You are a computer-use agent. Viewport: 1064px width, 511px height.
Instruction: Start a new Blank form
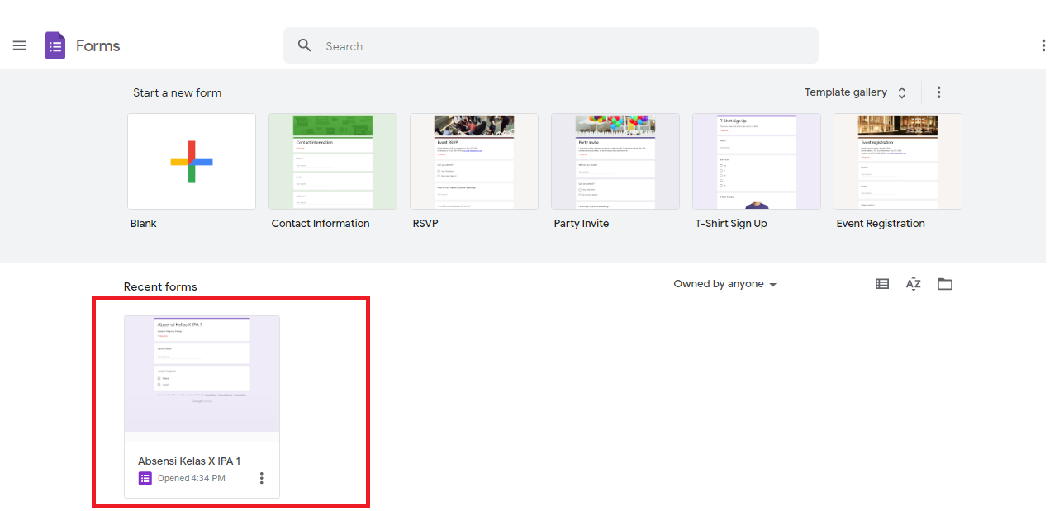[x=191, y=161]
